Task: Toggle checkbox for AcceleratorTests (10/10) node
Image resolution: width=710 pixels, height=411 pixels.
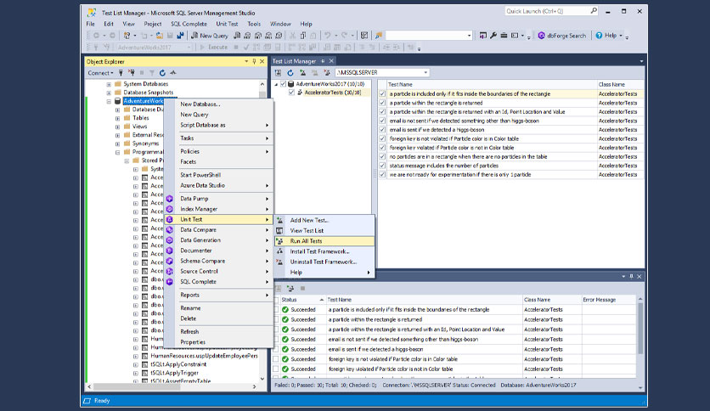Action: coord(291,93)
